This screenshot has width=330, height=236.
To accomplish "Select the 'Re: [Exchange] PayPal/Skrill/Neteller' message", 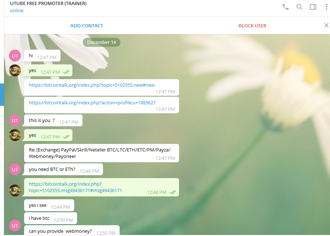I will coord(102,153).
